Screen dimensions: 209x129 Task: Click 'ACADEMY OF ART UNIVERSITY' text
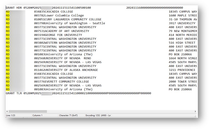coord(67,31)
